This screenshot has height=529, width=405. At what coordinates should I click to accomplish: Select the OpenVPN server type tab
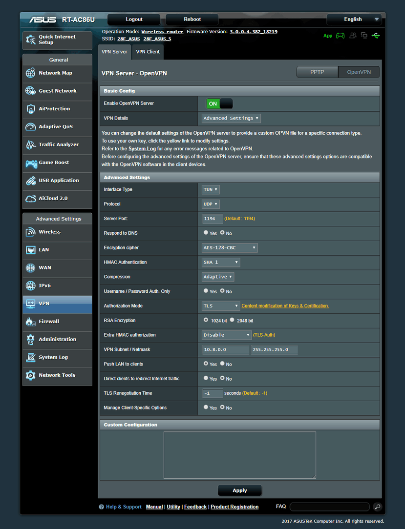(359, 72)
